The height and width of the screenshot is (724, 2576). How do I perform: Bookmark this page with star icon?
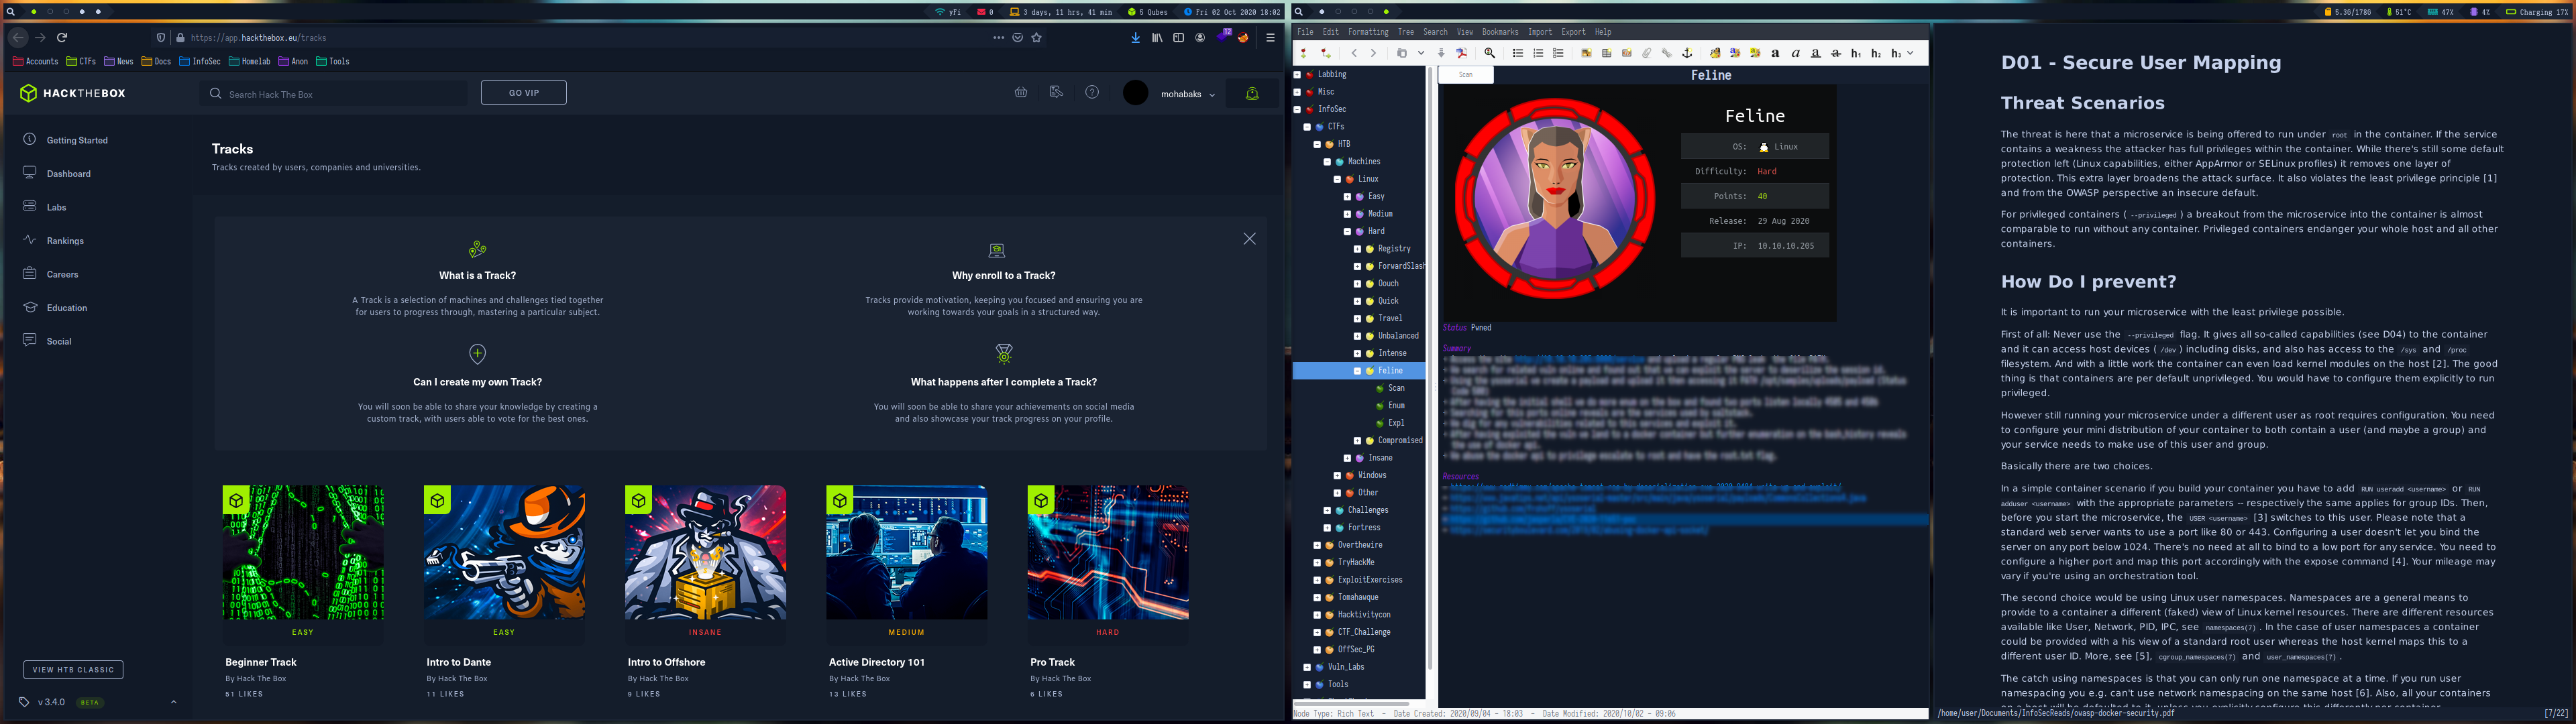coord(1037,38)
